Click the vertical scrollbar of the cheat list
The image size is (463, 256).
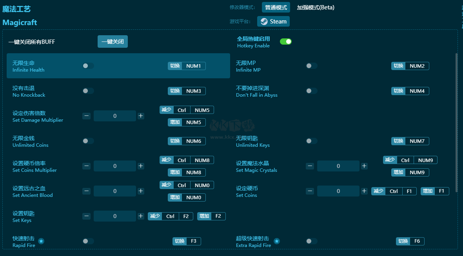point(456,123)
